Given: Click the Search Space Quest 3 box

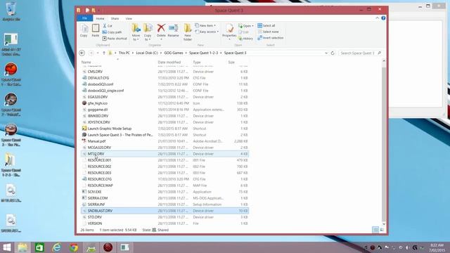Looking at the screenshot, I should point(361,53).
